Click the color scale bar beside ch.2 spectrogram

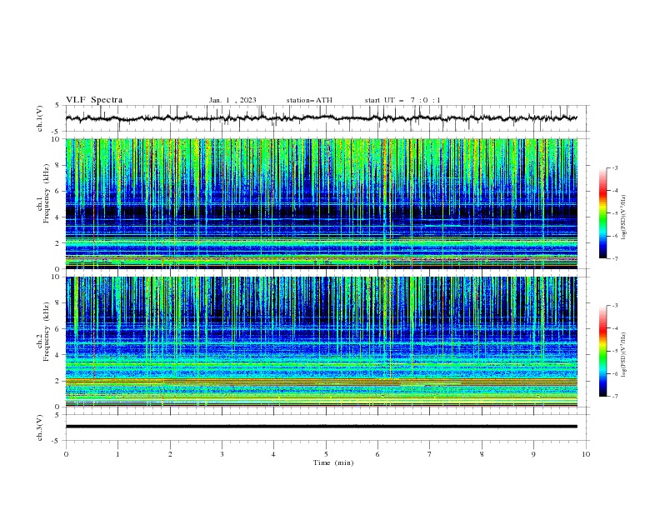coord(603,351)
